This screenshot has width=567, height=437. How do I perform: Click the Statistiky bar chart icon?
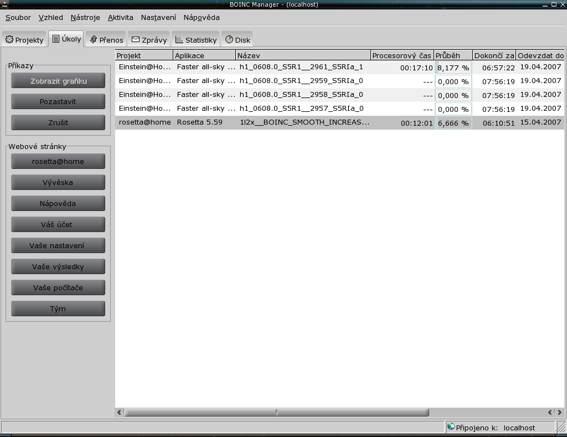pos(179,39)
